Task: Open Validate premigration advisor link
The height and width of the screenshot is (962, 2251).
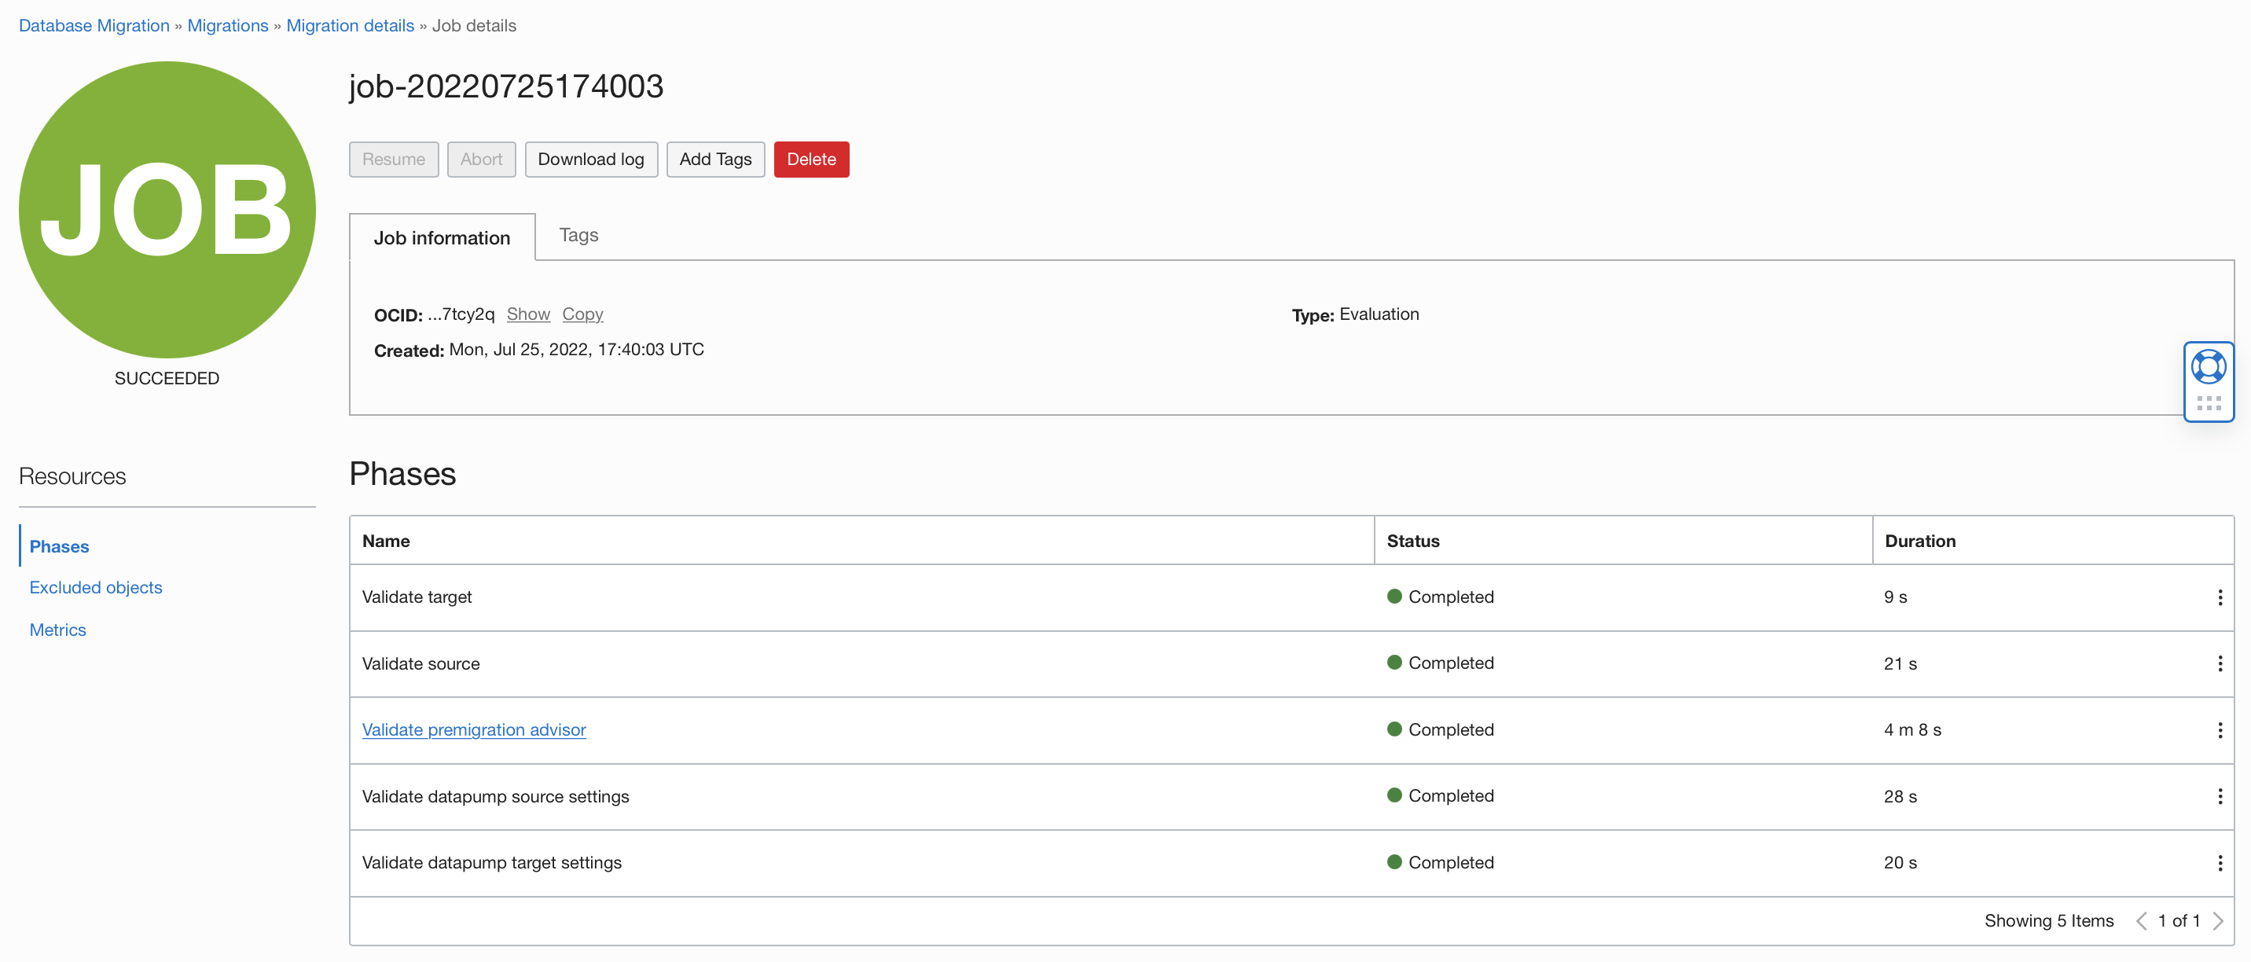Action: click(x=474, y=729)
